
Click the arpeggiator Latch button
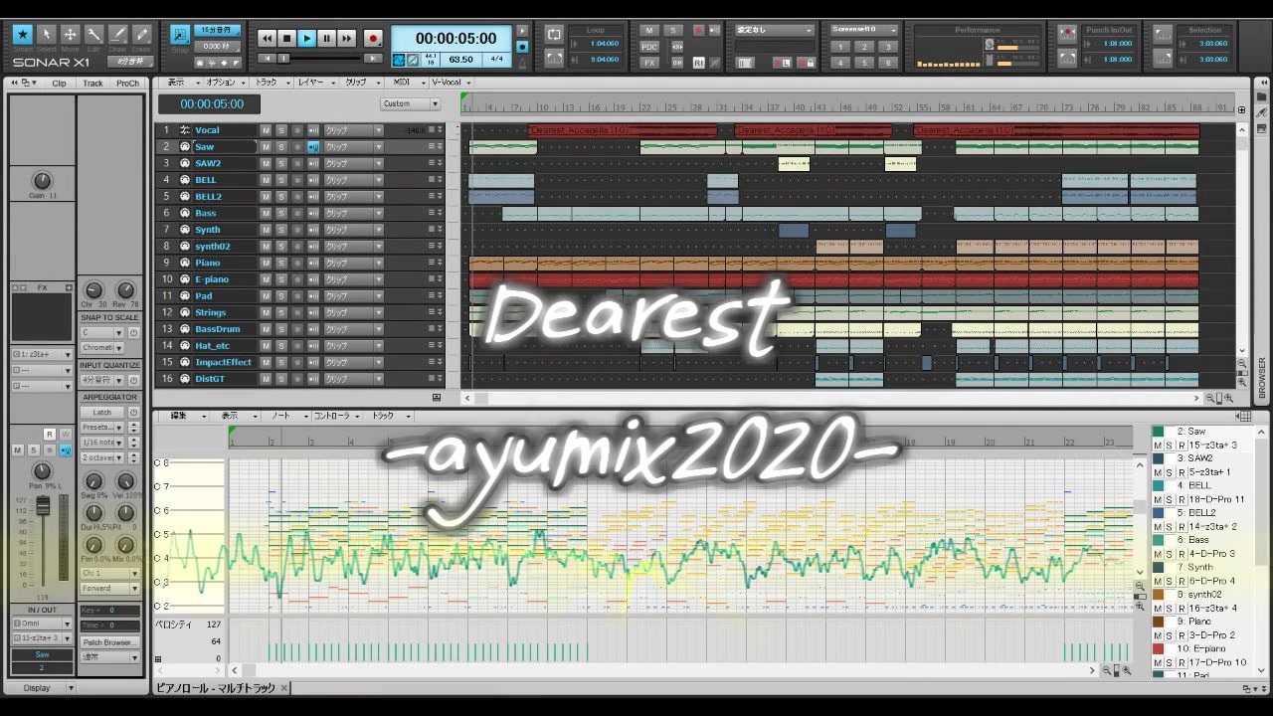pos(102,412)
